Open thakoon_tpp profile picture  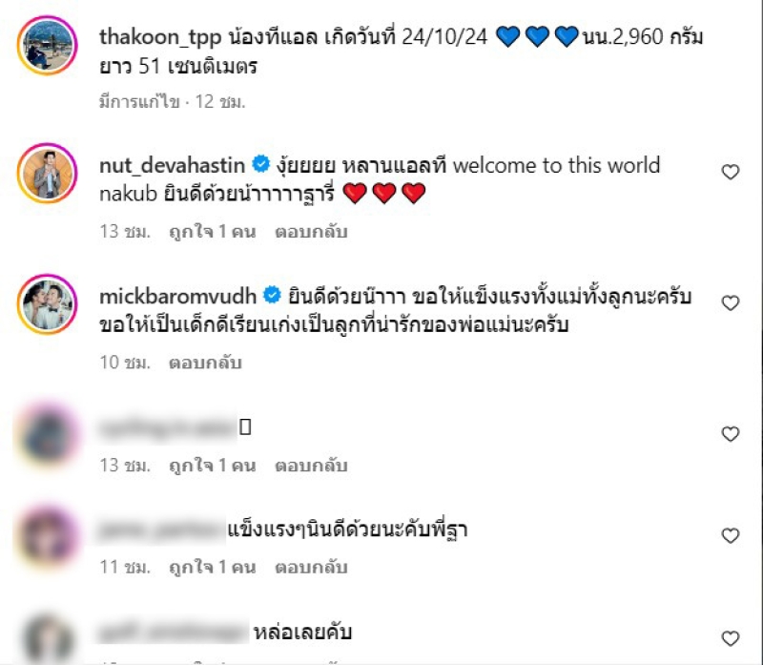[x=47, y=45]
